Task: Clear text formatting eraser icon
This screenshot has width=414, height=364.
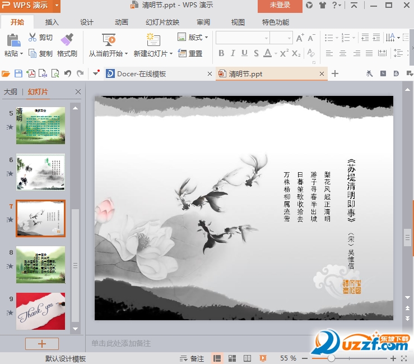Action: 311,53
